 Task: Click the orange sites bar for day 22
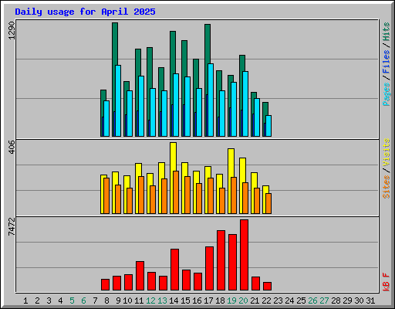268,203
